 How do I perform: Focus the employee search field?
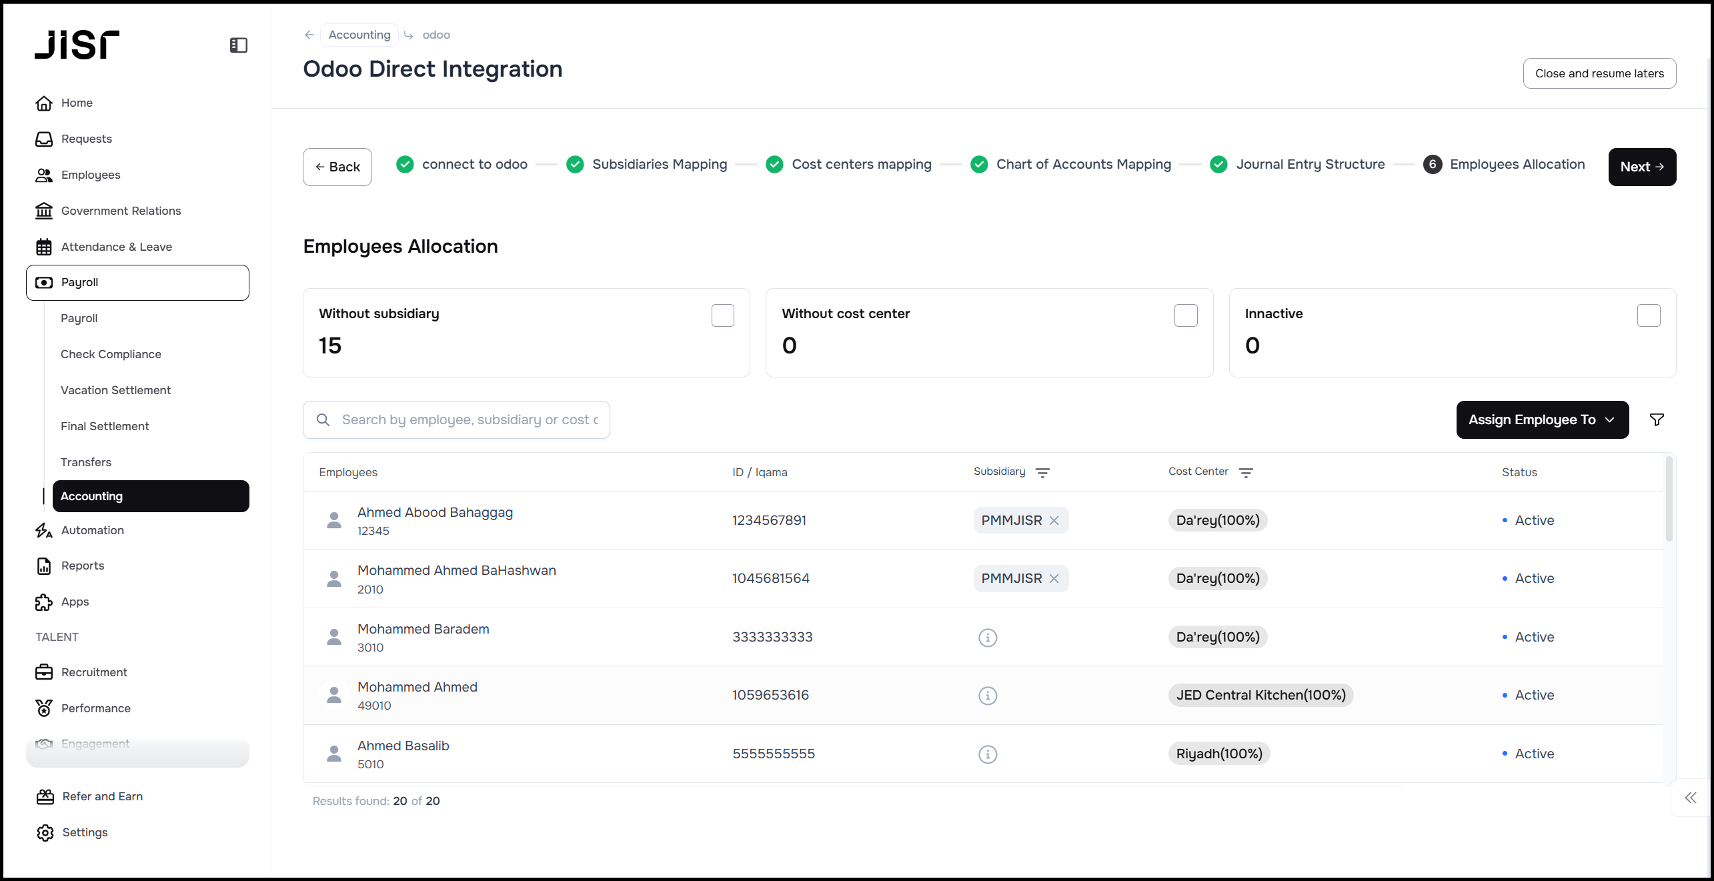[x=467, y=419]
